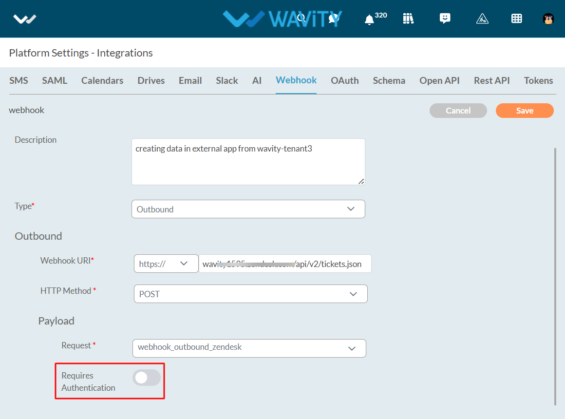Click the Description textarea resize handle
565x419 pixels.
361,181
